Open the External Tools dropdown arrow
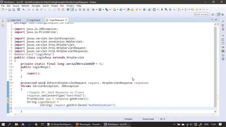This screenshot has height=127, width=226. coord(110,10)
